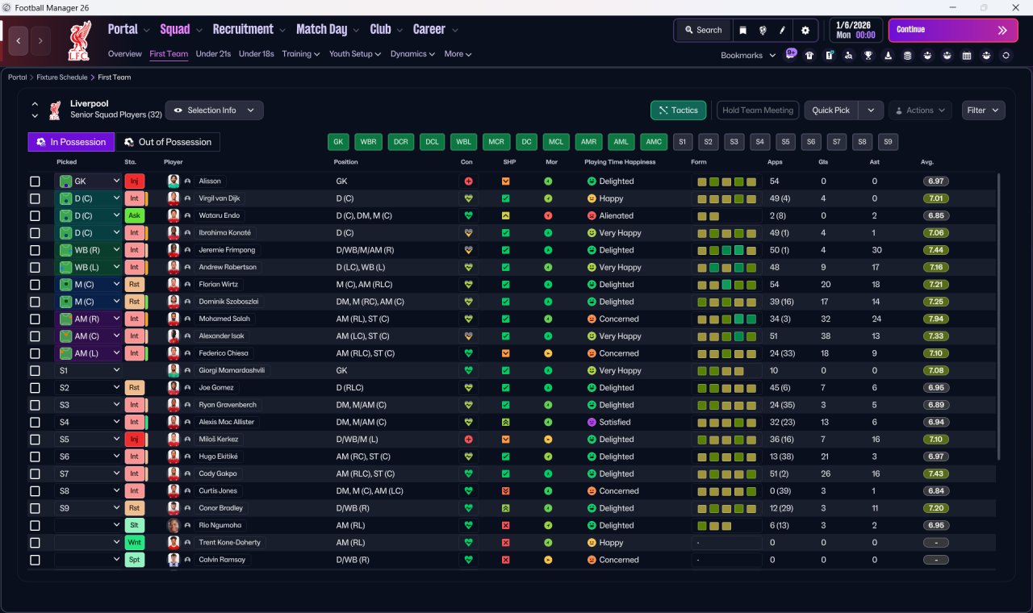The height and width of the screenshot is (613, 1033).
Task: Go forward with the right arrow button
Action: [x=40, y=40]
